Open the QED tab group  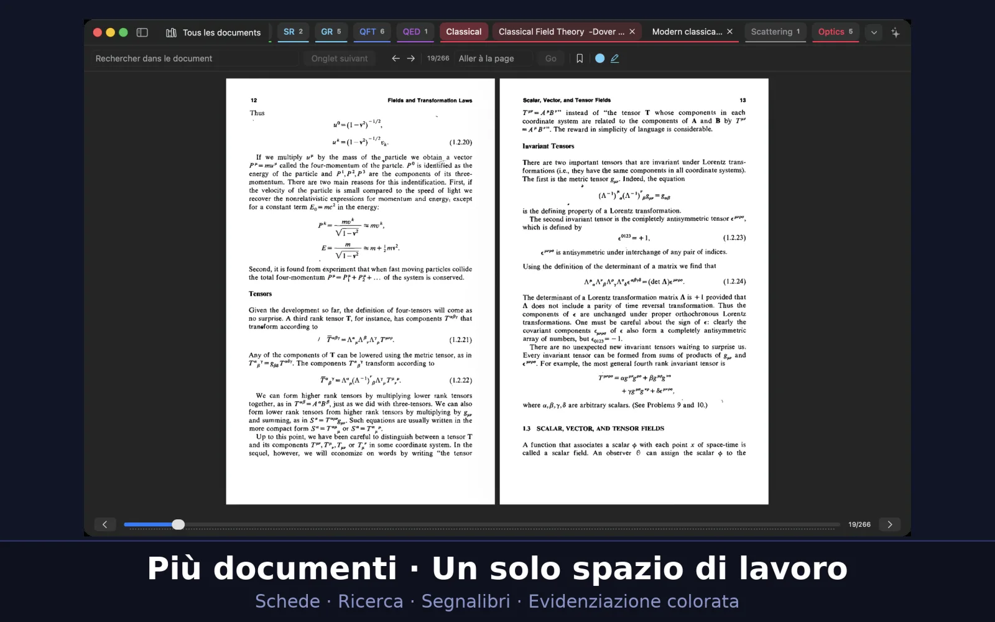click(x=415, y=32)
